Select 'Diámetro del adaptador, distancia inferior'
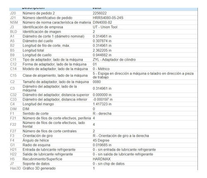 click(55, 100)
